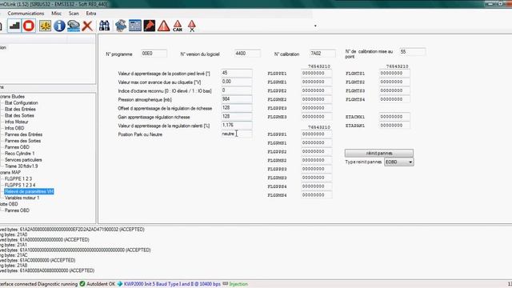Click Gain apprentissage régulation richesse field

[237, 117]
